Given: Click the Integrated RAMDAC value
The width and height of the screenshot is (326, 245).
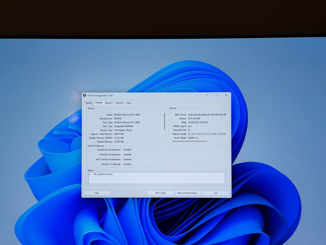Looking at the screenshot, I should point(124,126).
